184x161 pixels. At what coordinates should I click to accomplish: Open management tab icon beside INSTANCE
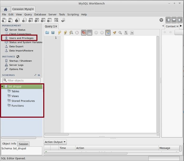click(18, 56)
